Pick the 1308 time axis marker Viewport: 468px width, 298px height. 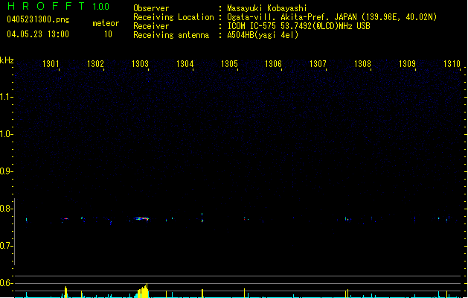(362, 64)
